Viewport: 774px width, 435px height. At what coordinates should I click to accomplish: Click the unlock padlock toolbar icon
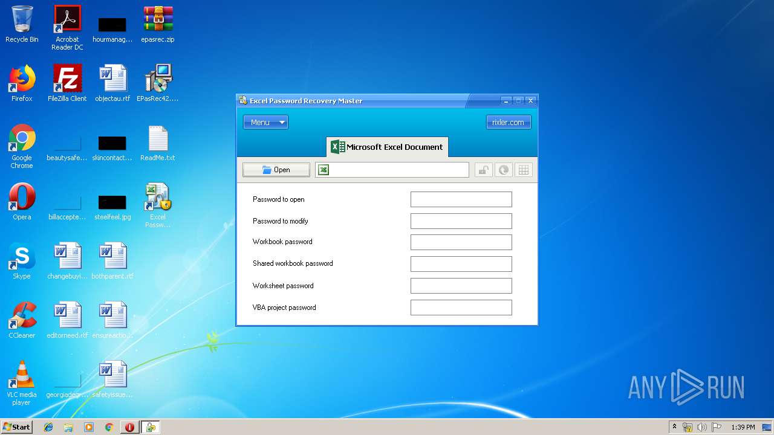tap(483, 170)
